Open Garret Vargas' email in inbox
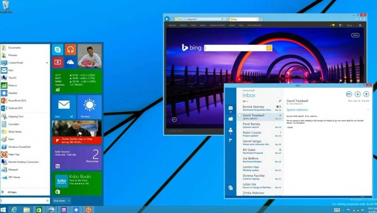 260,143
